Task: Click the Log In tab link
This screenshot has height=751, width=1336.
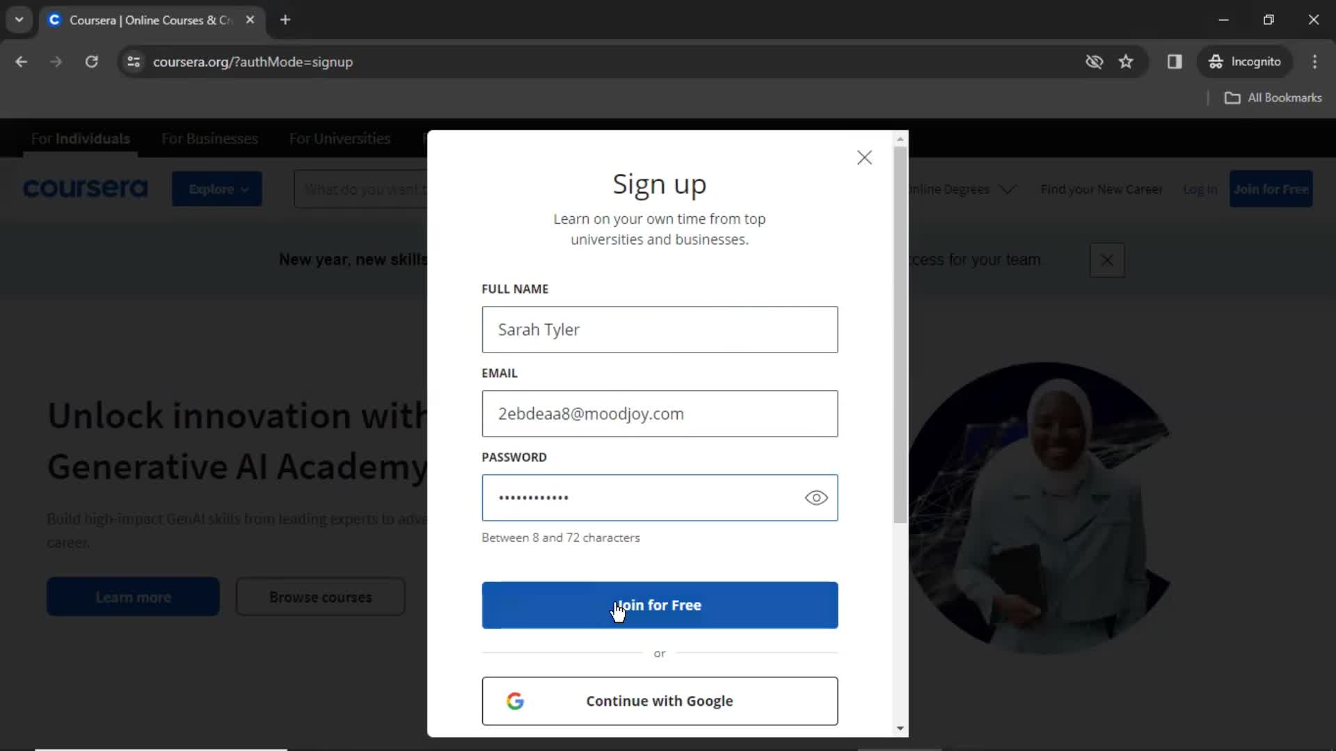Action: [1200, 189]
